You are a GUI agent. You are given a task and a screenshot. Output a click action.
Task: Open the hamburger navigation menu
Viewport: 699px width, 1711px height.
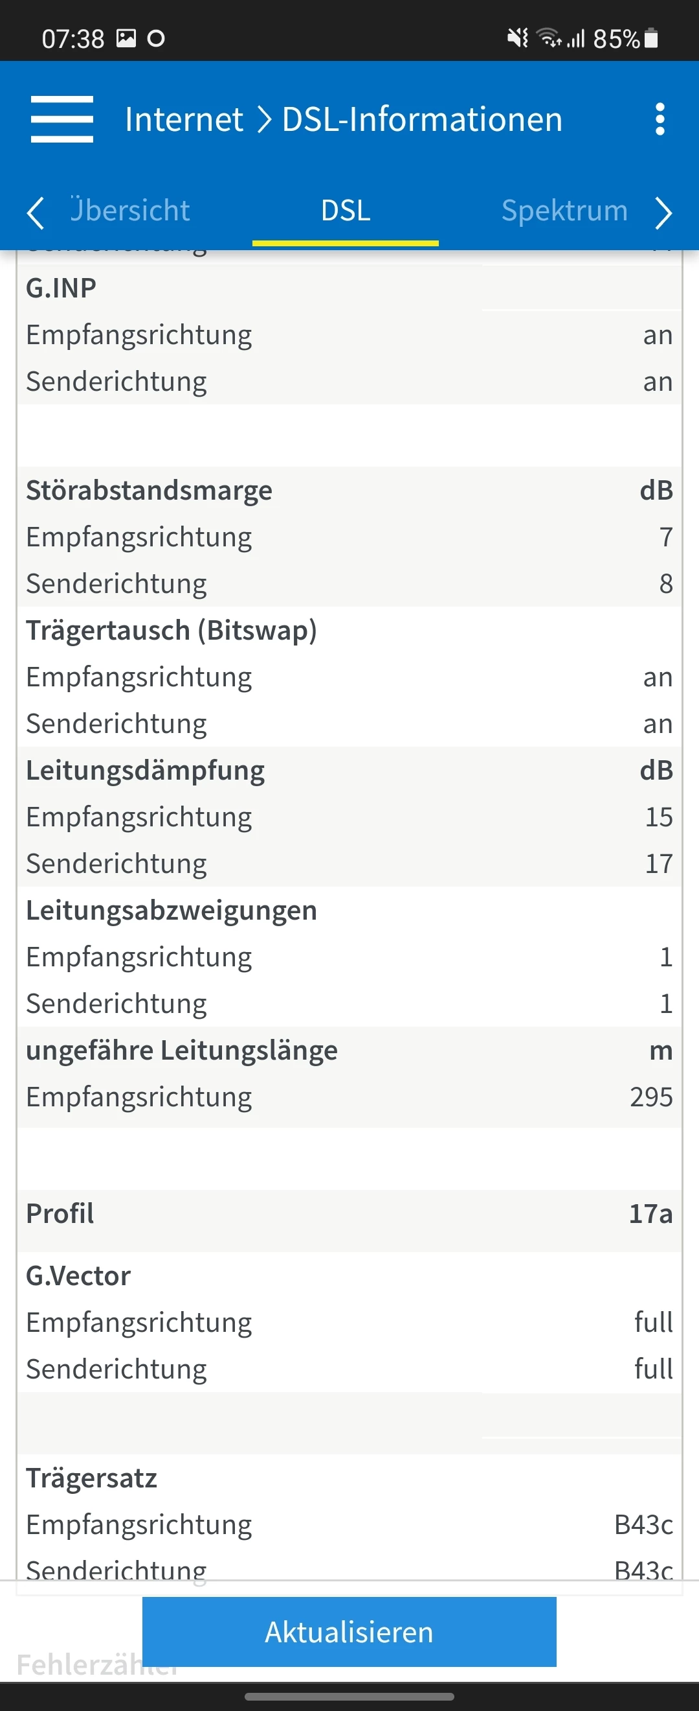61,119
